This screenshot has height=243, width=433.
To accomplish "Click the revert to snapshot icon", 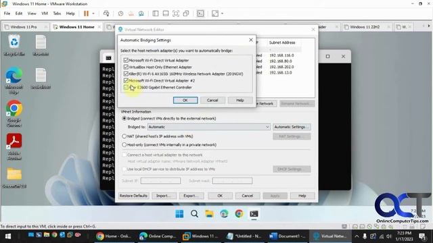I will [x=131, y=13].
